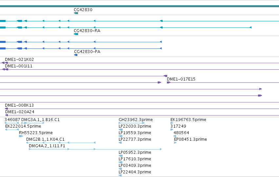The height and width of the screenshot is (177, 279).
Task: Click the DME1-020A24 clone arrow glyph
Action: pos(7,115)
